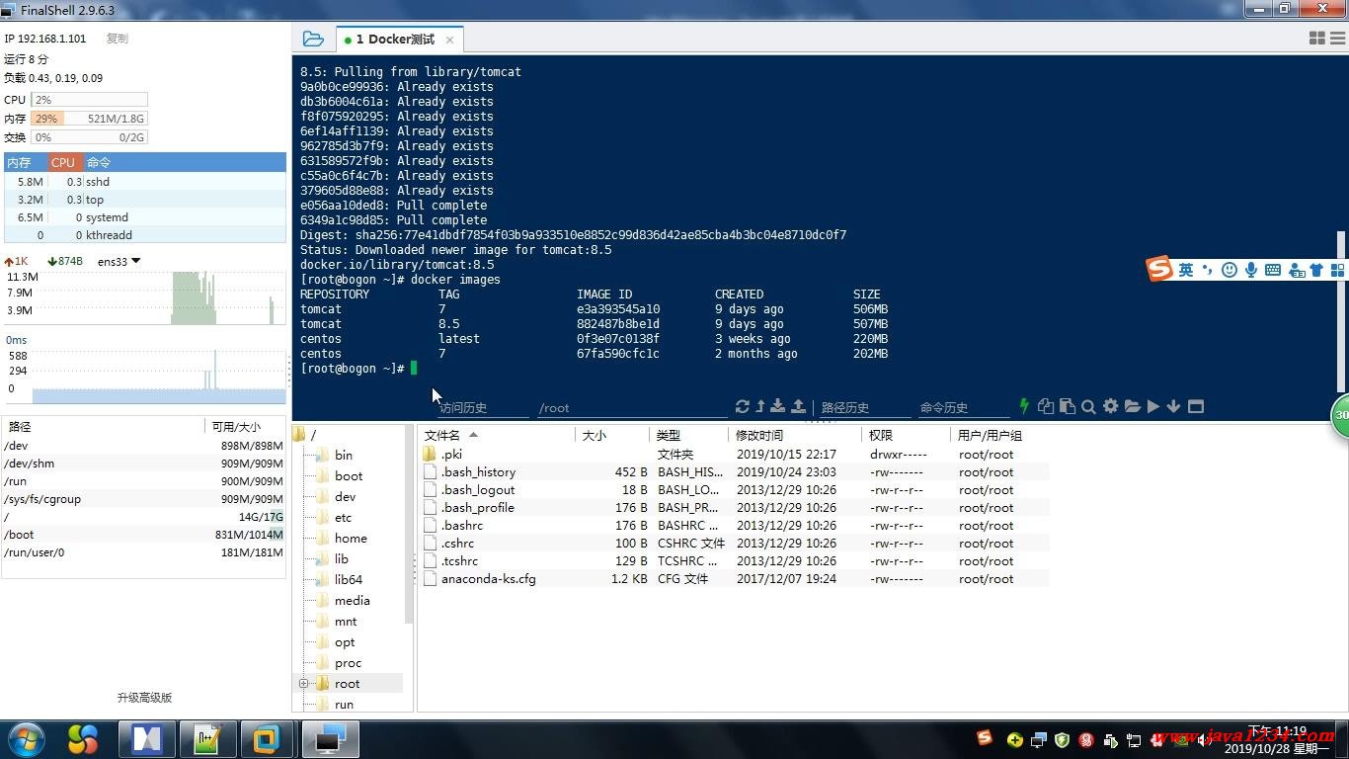
Task: Open the FinalShell taskbar button
Action: coord(329,739)
